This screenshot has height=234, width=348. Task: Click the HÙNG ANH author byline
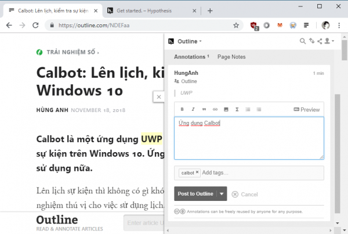click(x=52, y=110)
